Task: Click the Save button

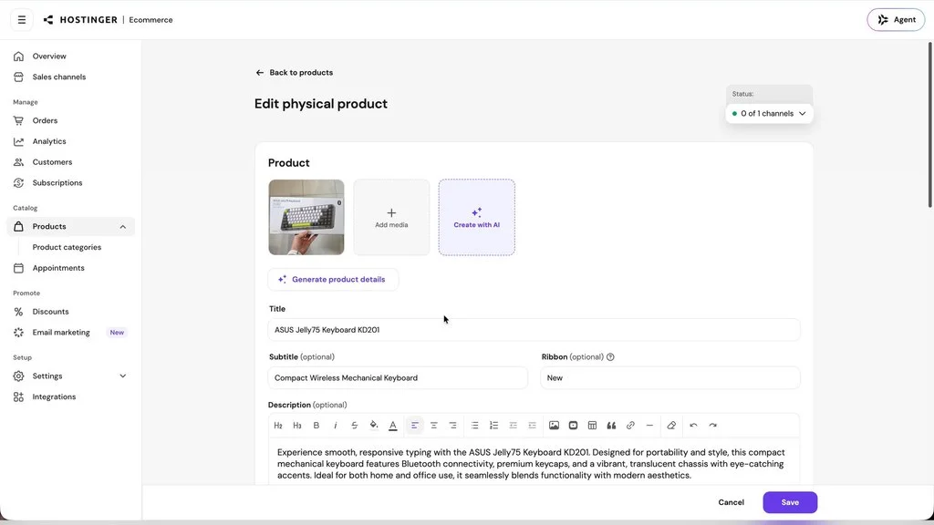Action: pos(790,502)
